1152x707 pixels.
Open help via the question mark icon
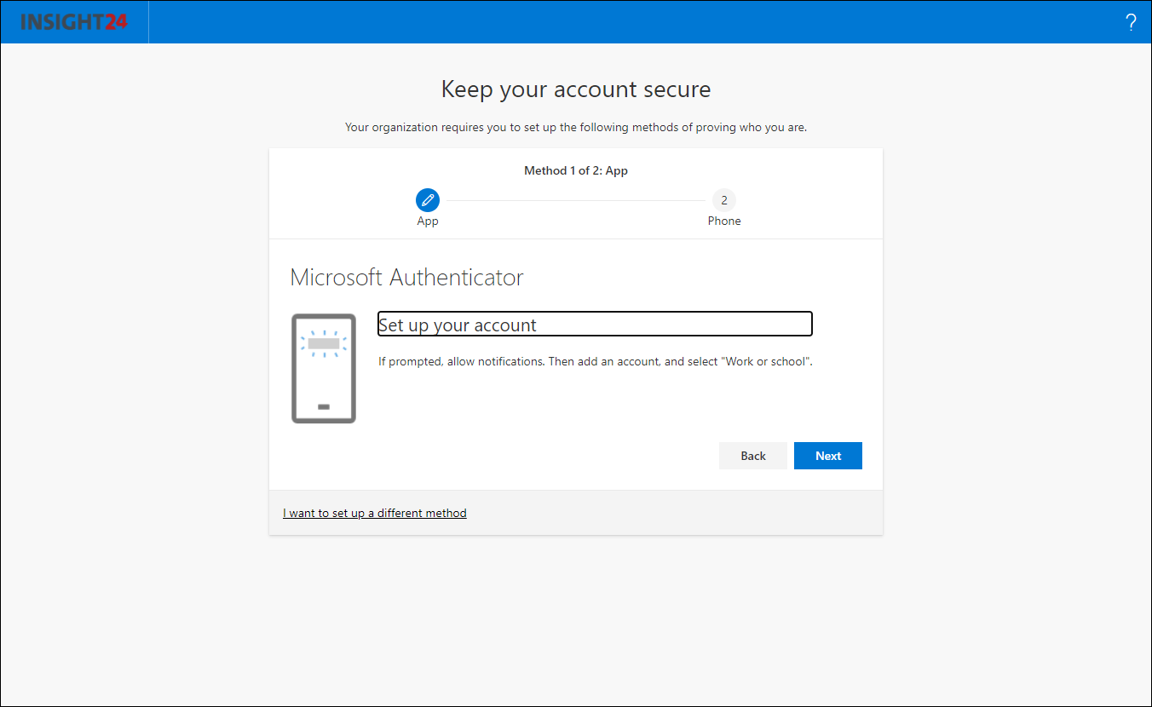point(1131,22)
